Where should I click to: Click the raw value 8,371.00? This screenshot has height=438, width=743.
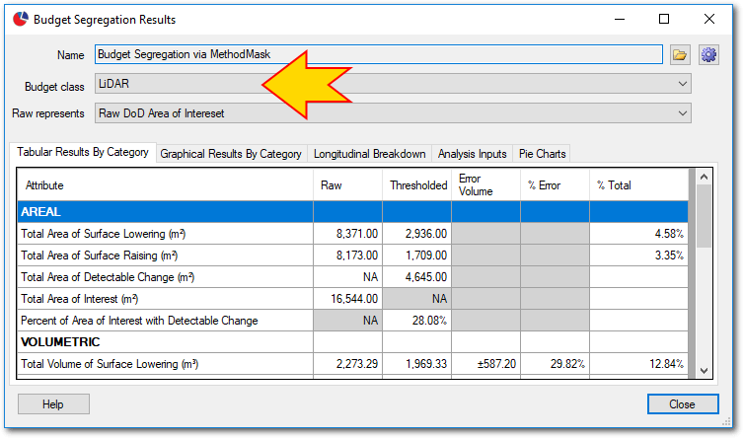[x=347, y=234]
